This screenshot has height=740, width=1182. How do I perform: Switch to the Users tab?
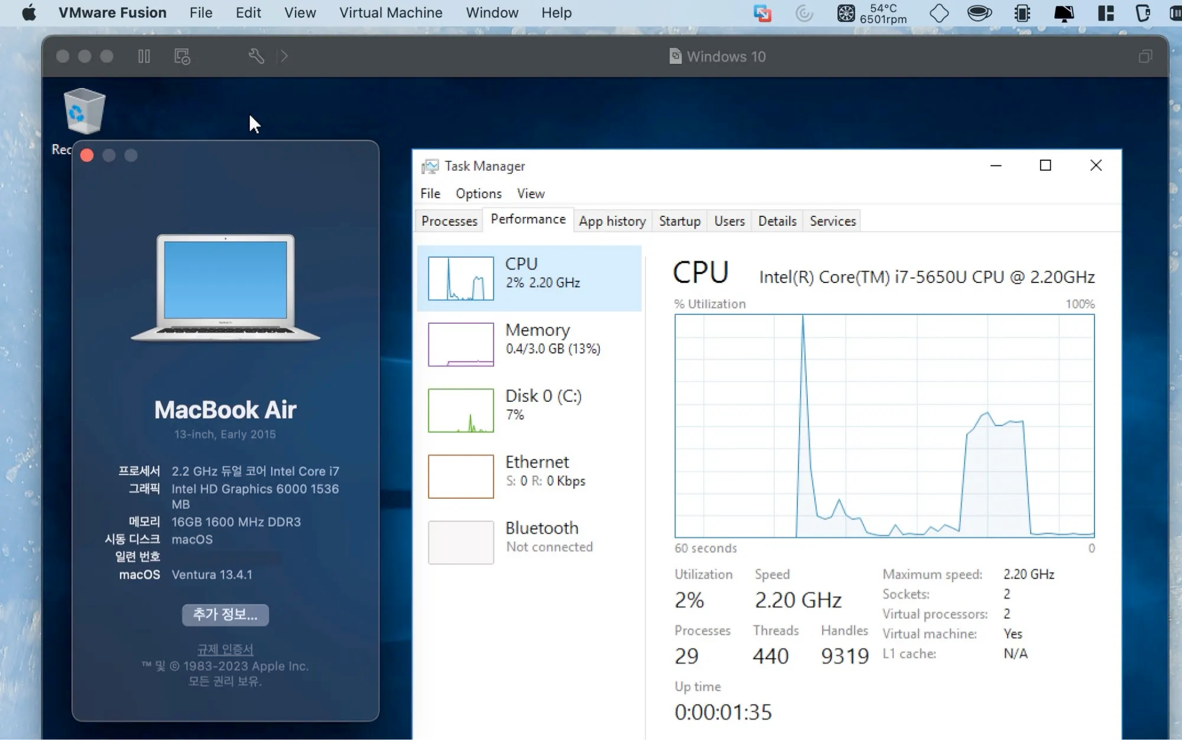tap(729, 221)
